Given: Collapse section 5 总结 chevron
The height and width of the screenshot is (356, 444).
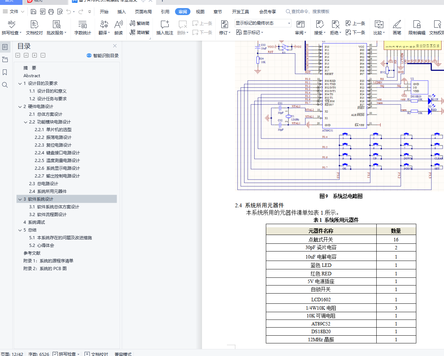Looking at the screenshot, I should point(20,230).
